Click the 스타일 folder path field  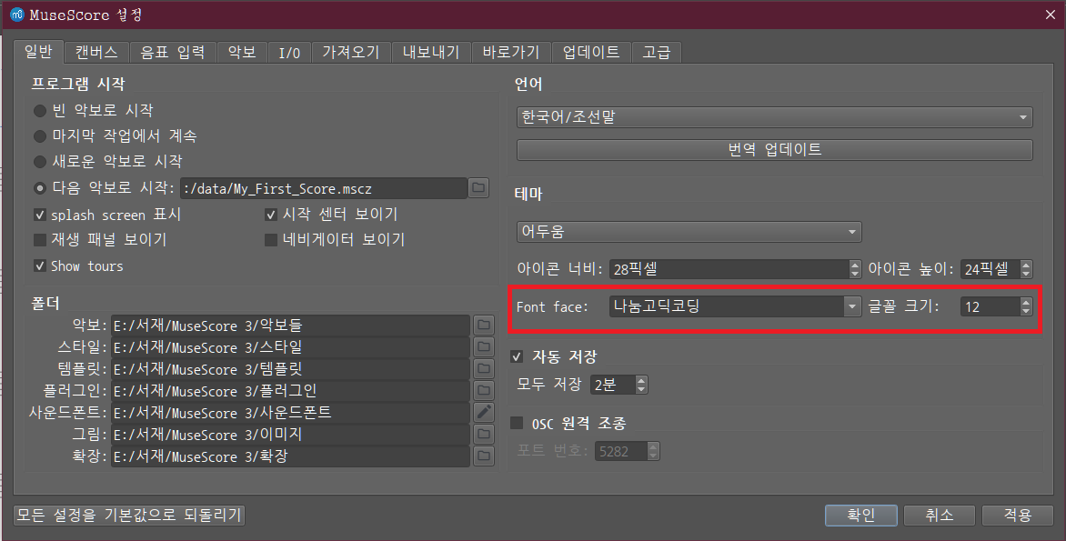click(x=290, y=346)
